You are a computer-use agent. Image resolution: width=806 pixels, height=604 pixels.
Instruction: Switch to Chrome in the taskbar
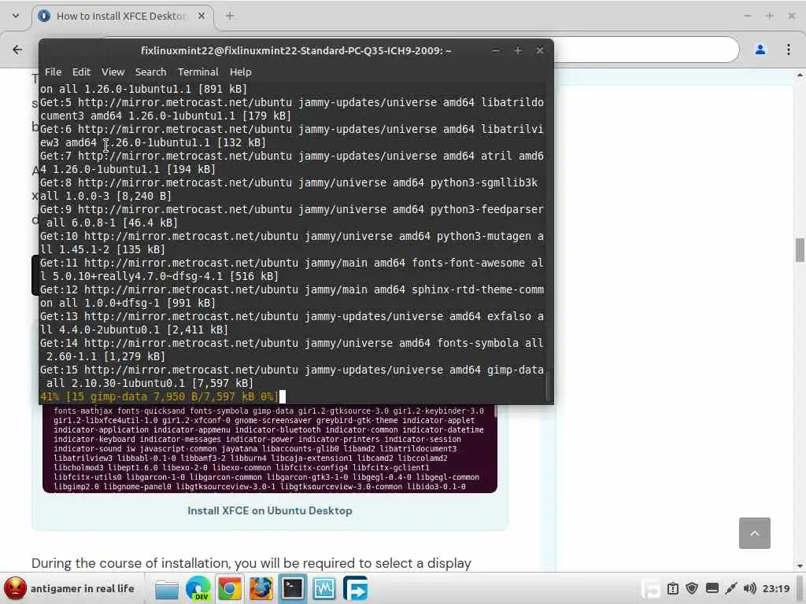pos(230,588)
